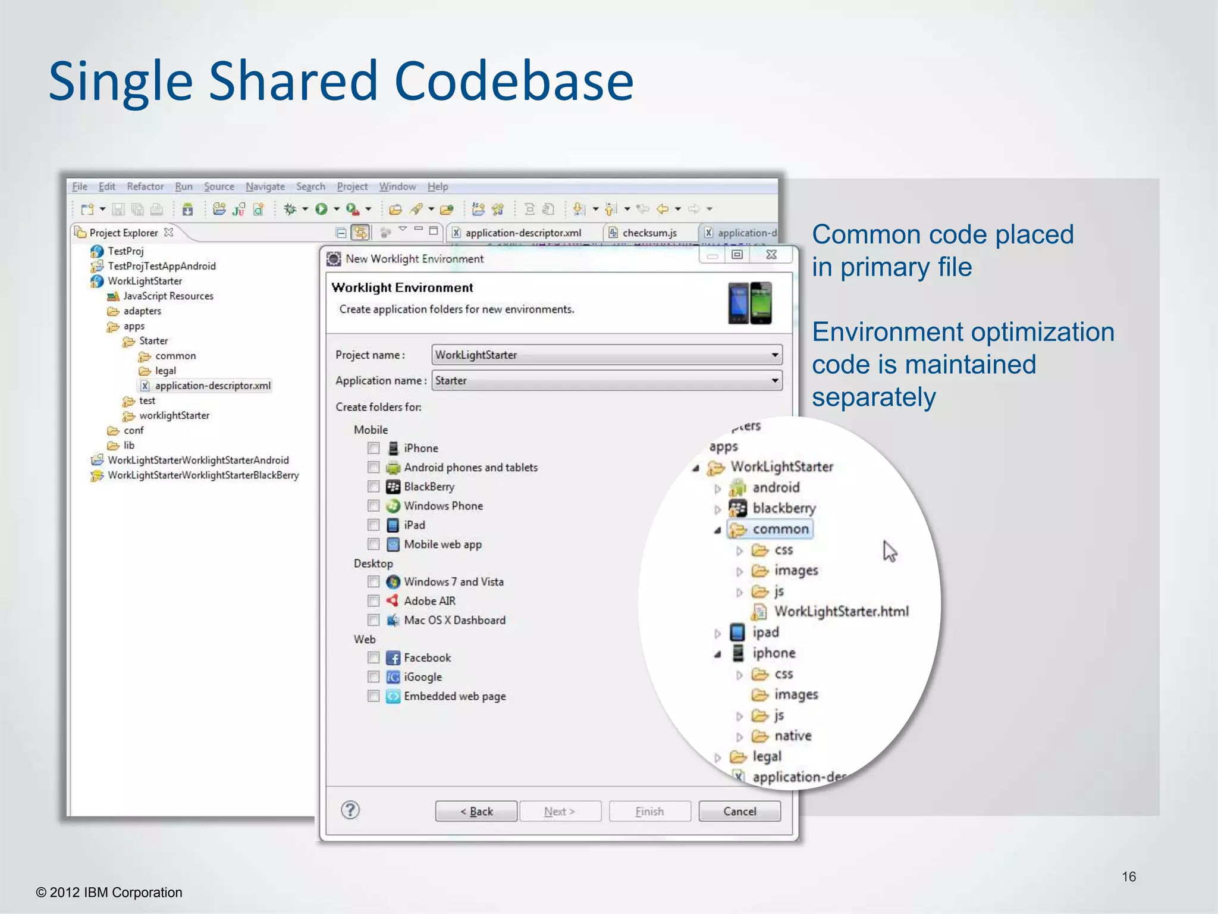Click the Previous Annotation toolbar icon
The image size is (1218, 914).
pyautogui.click(x=611, y=209)
